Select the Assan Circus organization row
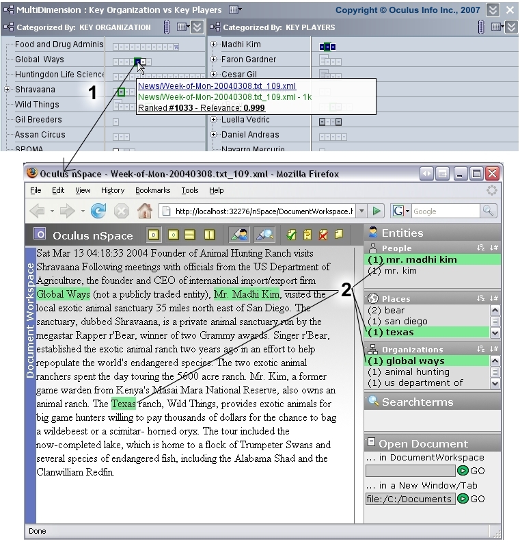This screenshot has width=520, height=546. [x=40, y=134]
